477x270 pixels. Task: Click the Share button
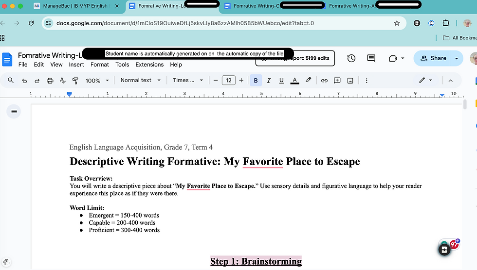[x=433, y=58]
